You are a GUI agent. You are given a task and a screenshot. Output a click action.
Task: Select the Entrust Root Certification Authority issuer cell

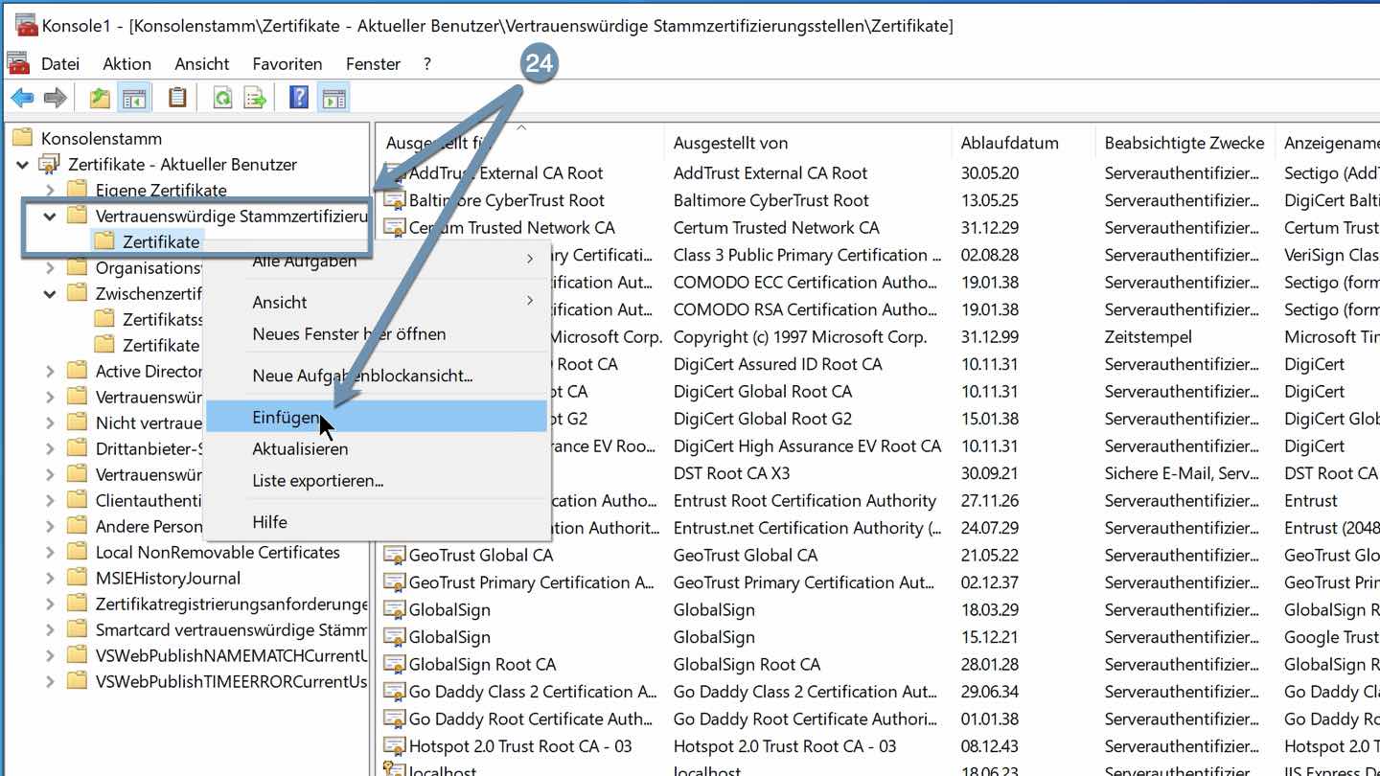point(805,500)
